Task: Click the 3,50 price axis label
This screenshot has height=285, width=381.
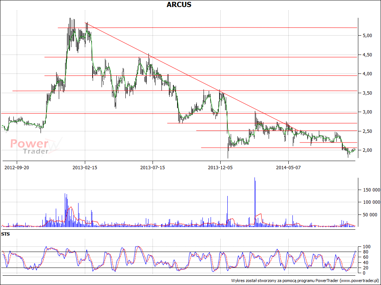Action: coord(367,93)
